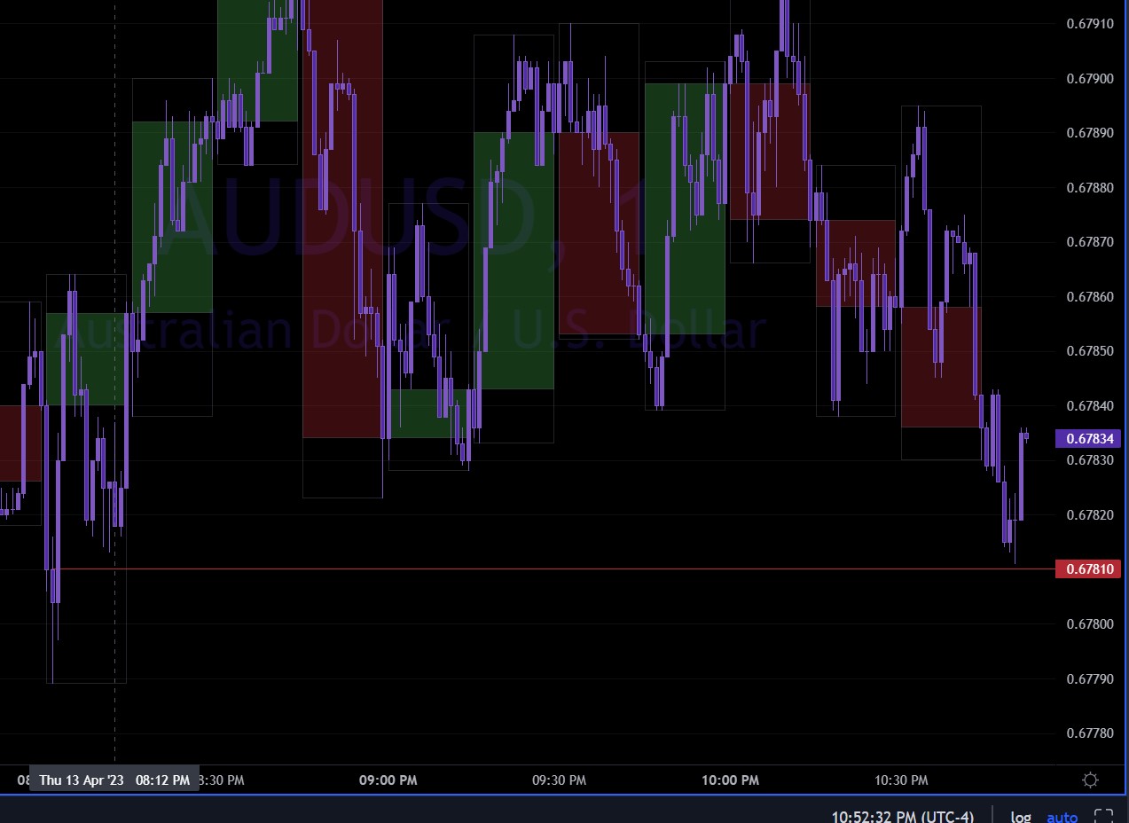Image resolution: width=1129 pixels, height=823 pixels.
Task: Toggle the log scale option
Action: [1021, 817]
